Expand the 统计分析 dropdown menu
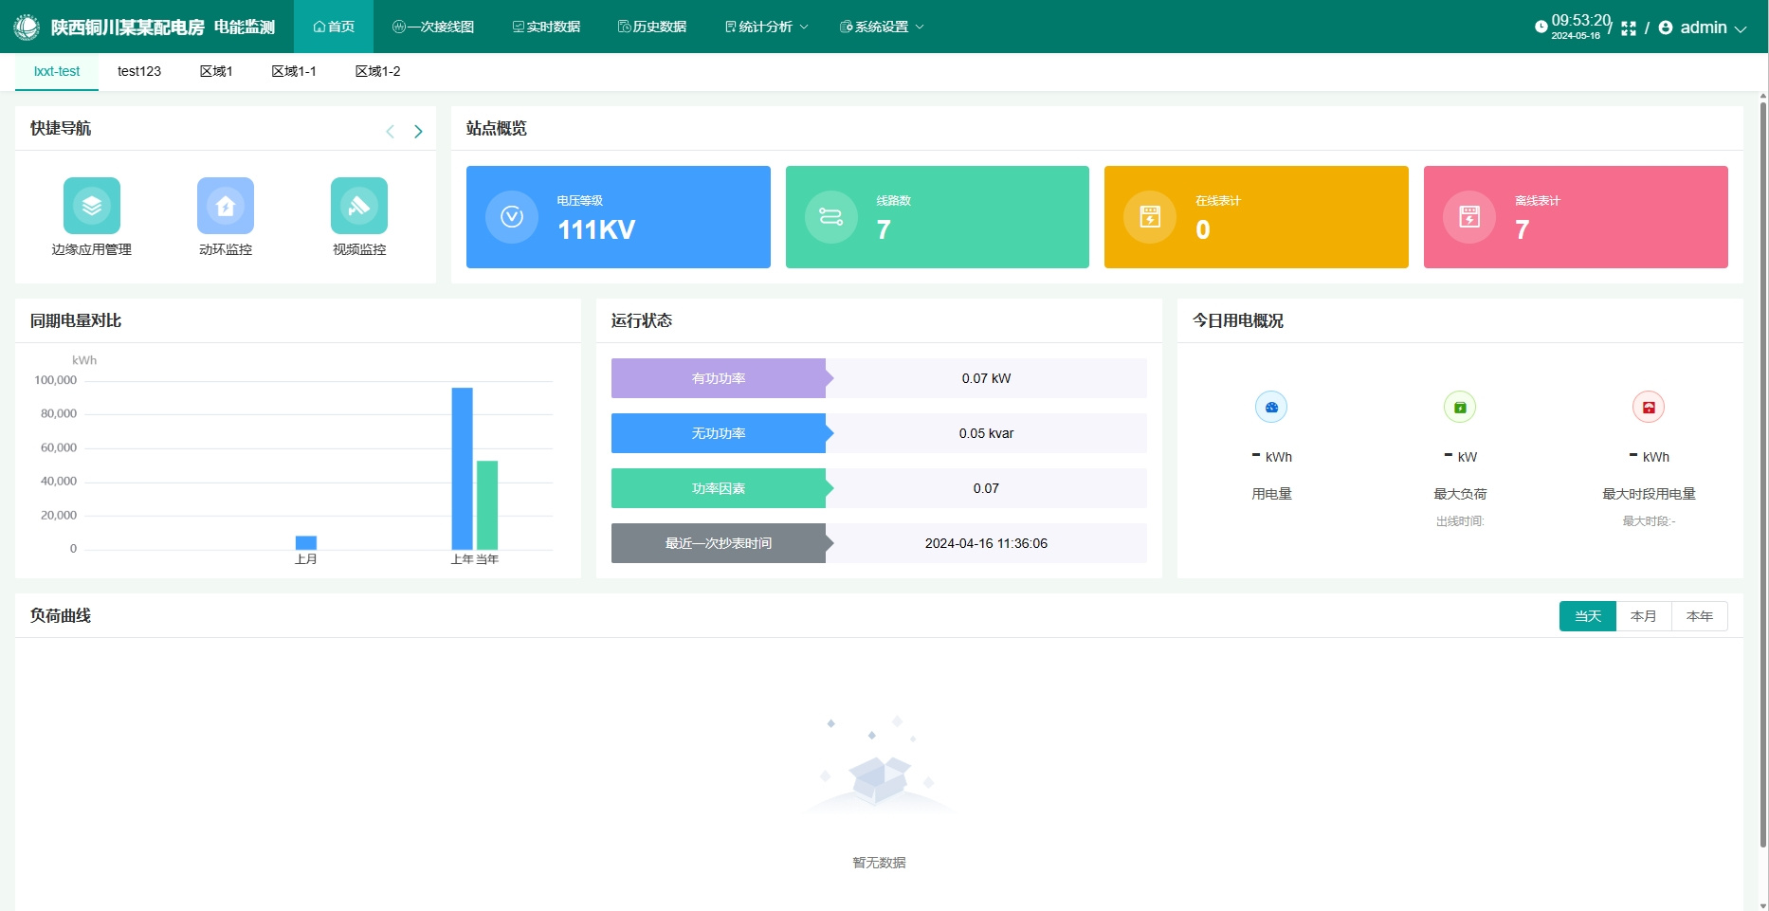The width and height of the screenshot is (1769, 911). point(766,27)
